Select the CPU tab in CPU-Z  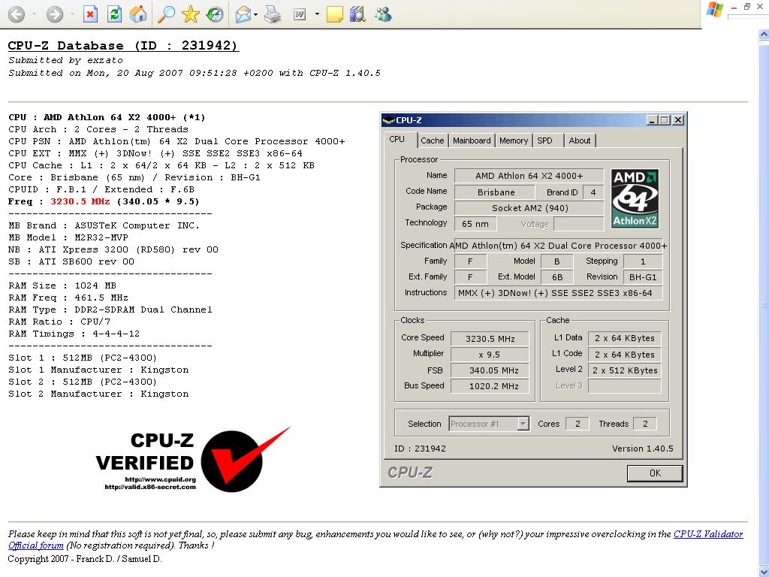click(397, 139)
